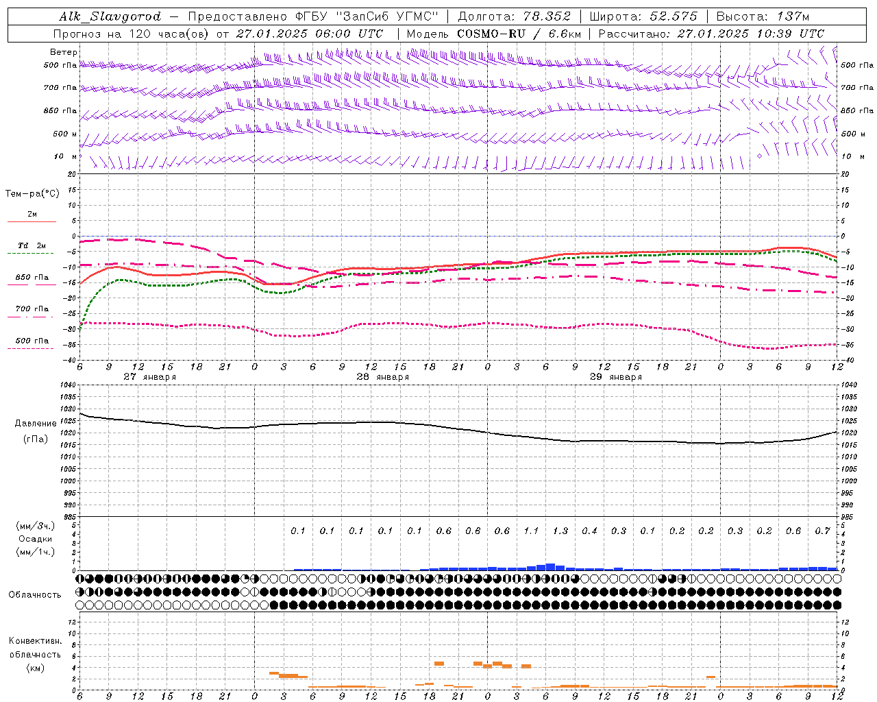The height and width of the screenshot is (702, 877).
Task: Click the precipitation value "1.3"
Action: coord(560,531)
